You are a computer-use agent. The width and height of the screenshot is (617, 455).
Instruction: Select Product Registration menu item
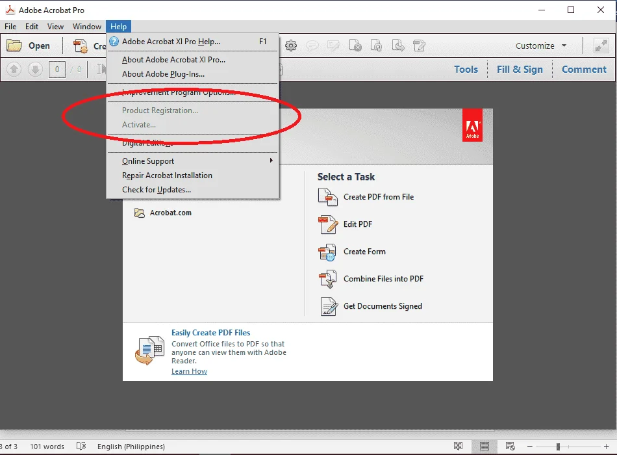[x=193, y=110]
